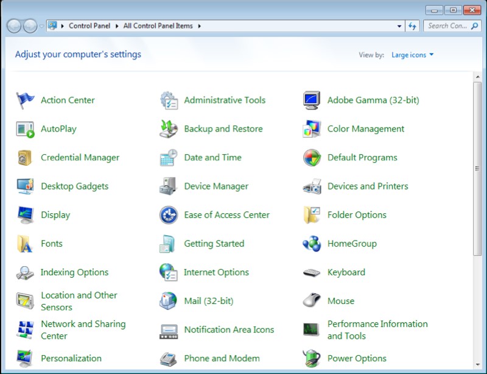
Task: Click the Search Control Panel field
Action: pyautogui.click(x=447, y=26)
